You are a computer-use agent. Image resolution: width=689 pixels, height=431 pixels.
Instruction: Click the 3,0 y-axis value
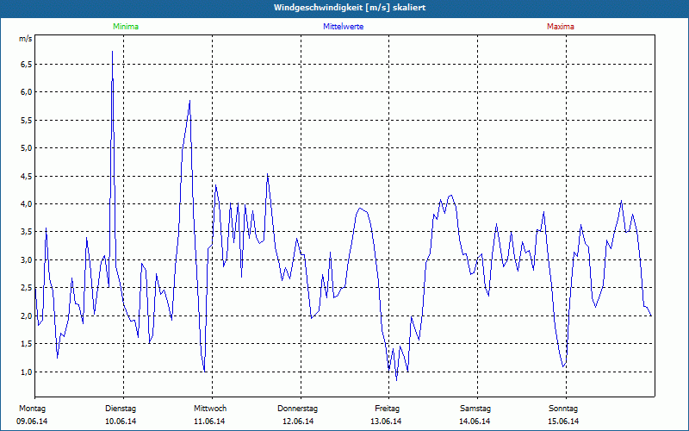[x=27, y=260]
